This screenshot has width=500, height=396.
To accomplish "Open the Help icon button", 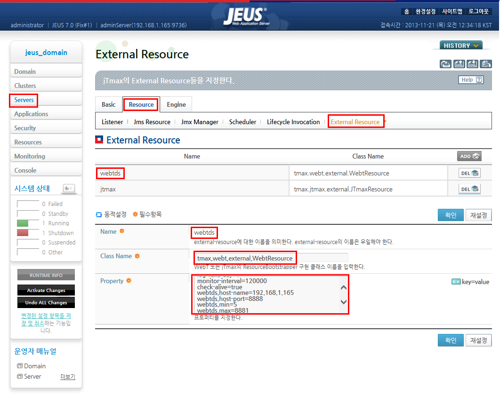I will (x=471, y=80).
